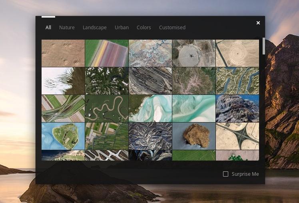This screenshot has height=203, width=299.
Task: Select the All wallpapers tab
Action: click(48, 28)
